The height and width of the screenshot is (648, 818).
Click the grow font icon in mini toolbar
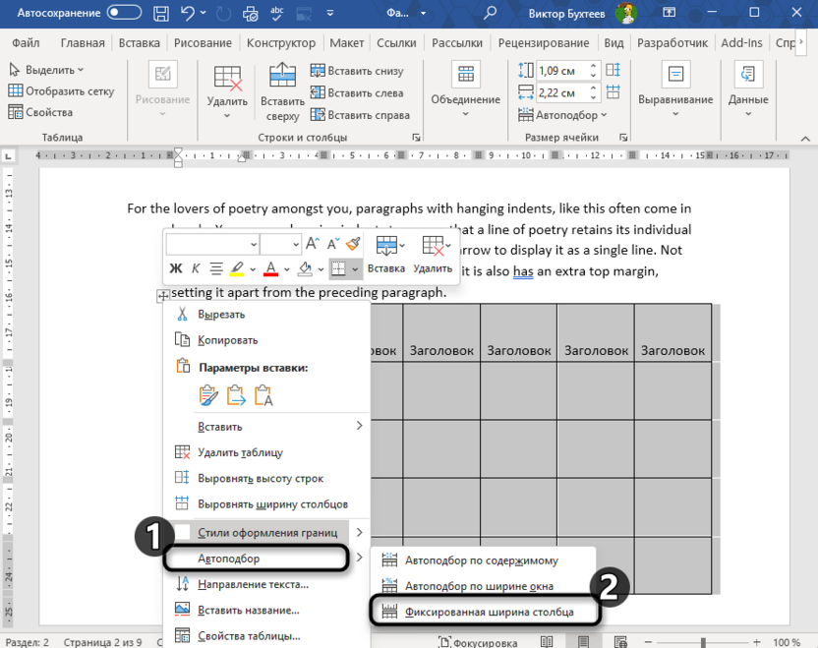pyautogui.click(x=313, y=244)
